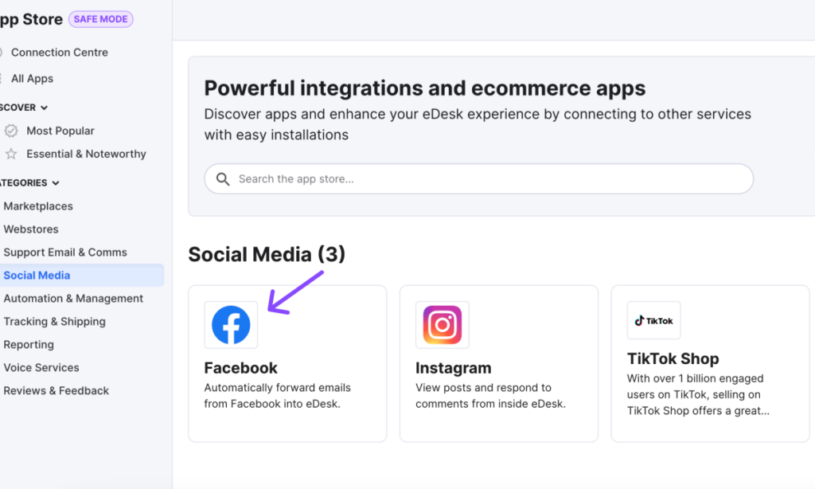Click the search magnifier icon
Viewport: 815px width, 489px height.
223,179
